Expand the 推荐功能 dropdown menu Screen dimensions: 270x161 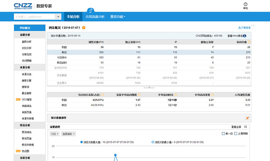tap(118, 17)
